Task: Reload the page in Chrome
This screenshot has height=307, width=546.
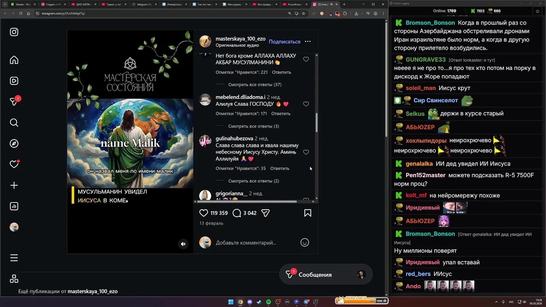Action: (20, 13)
